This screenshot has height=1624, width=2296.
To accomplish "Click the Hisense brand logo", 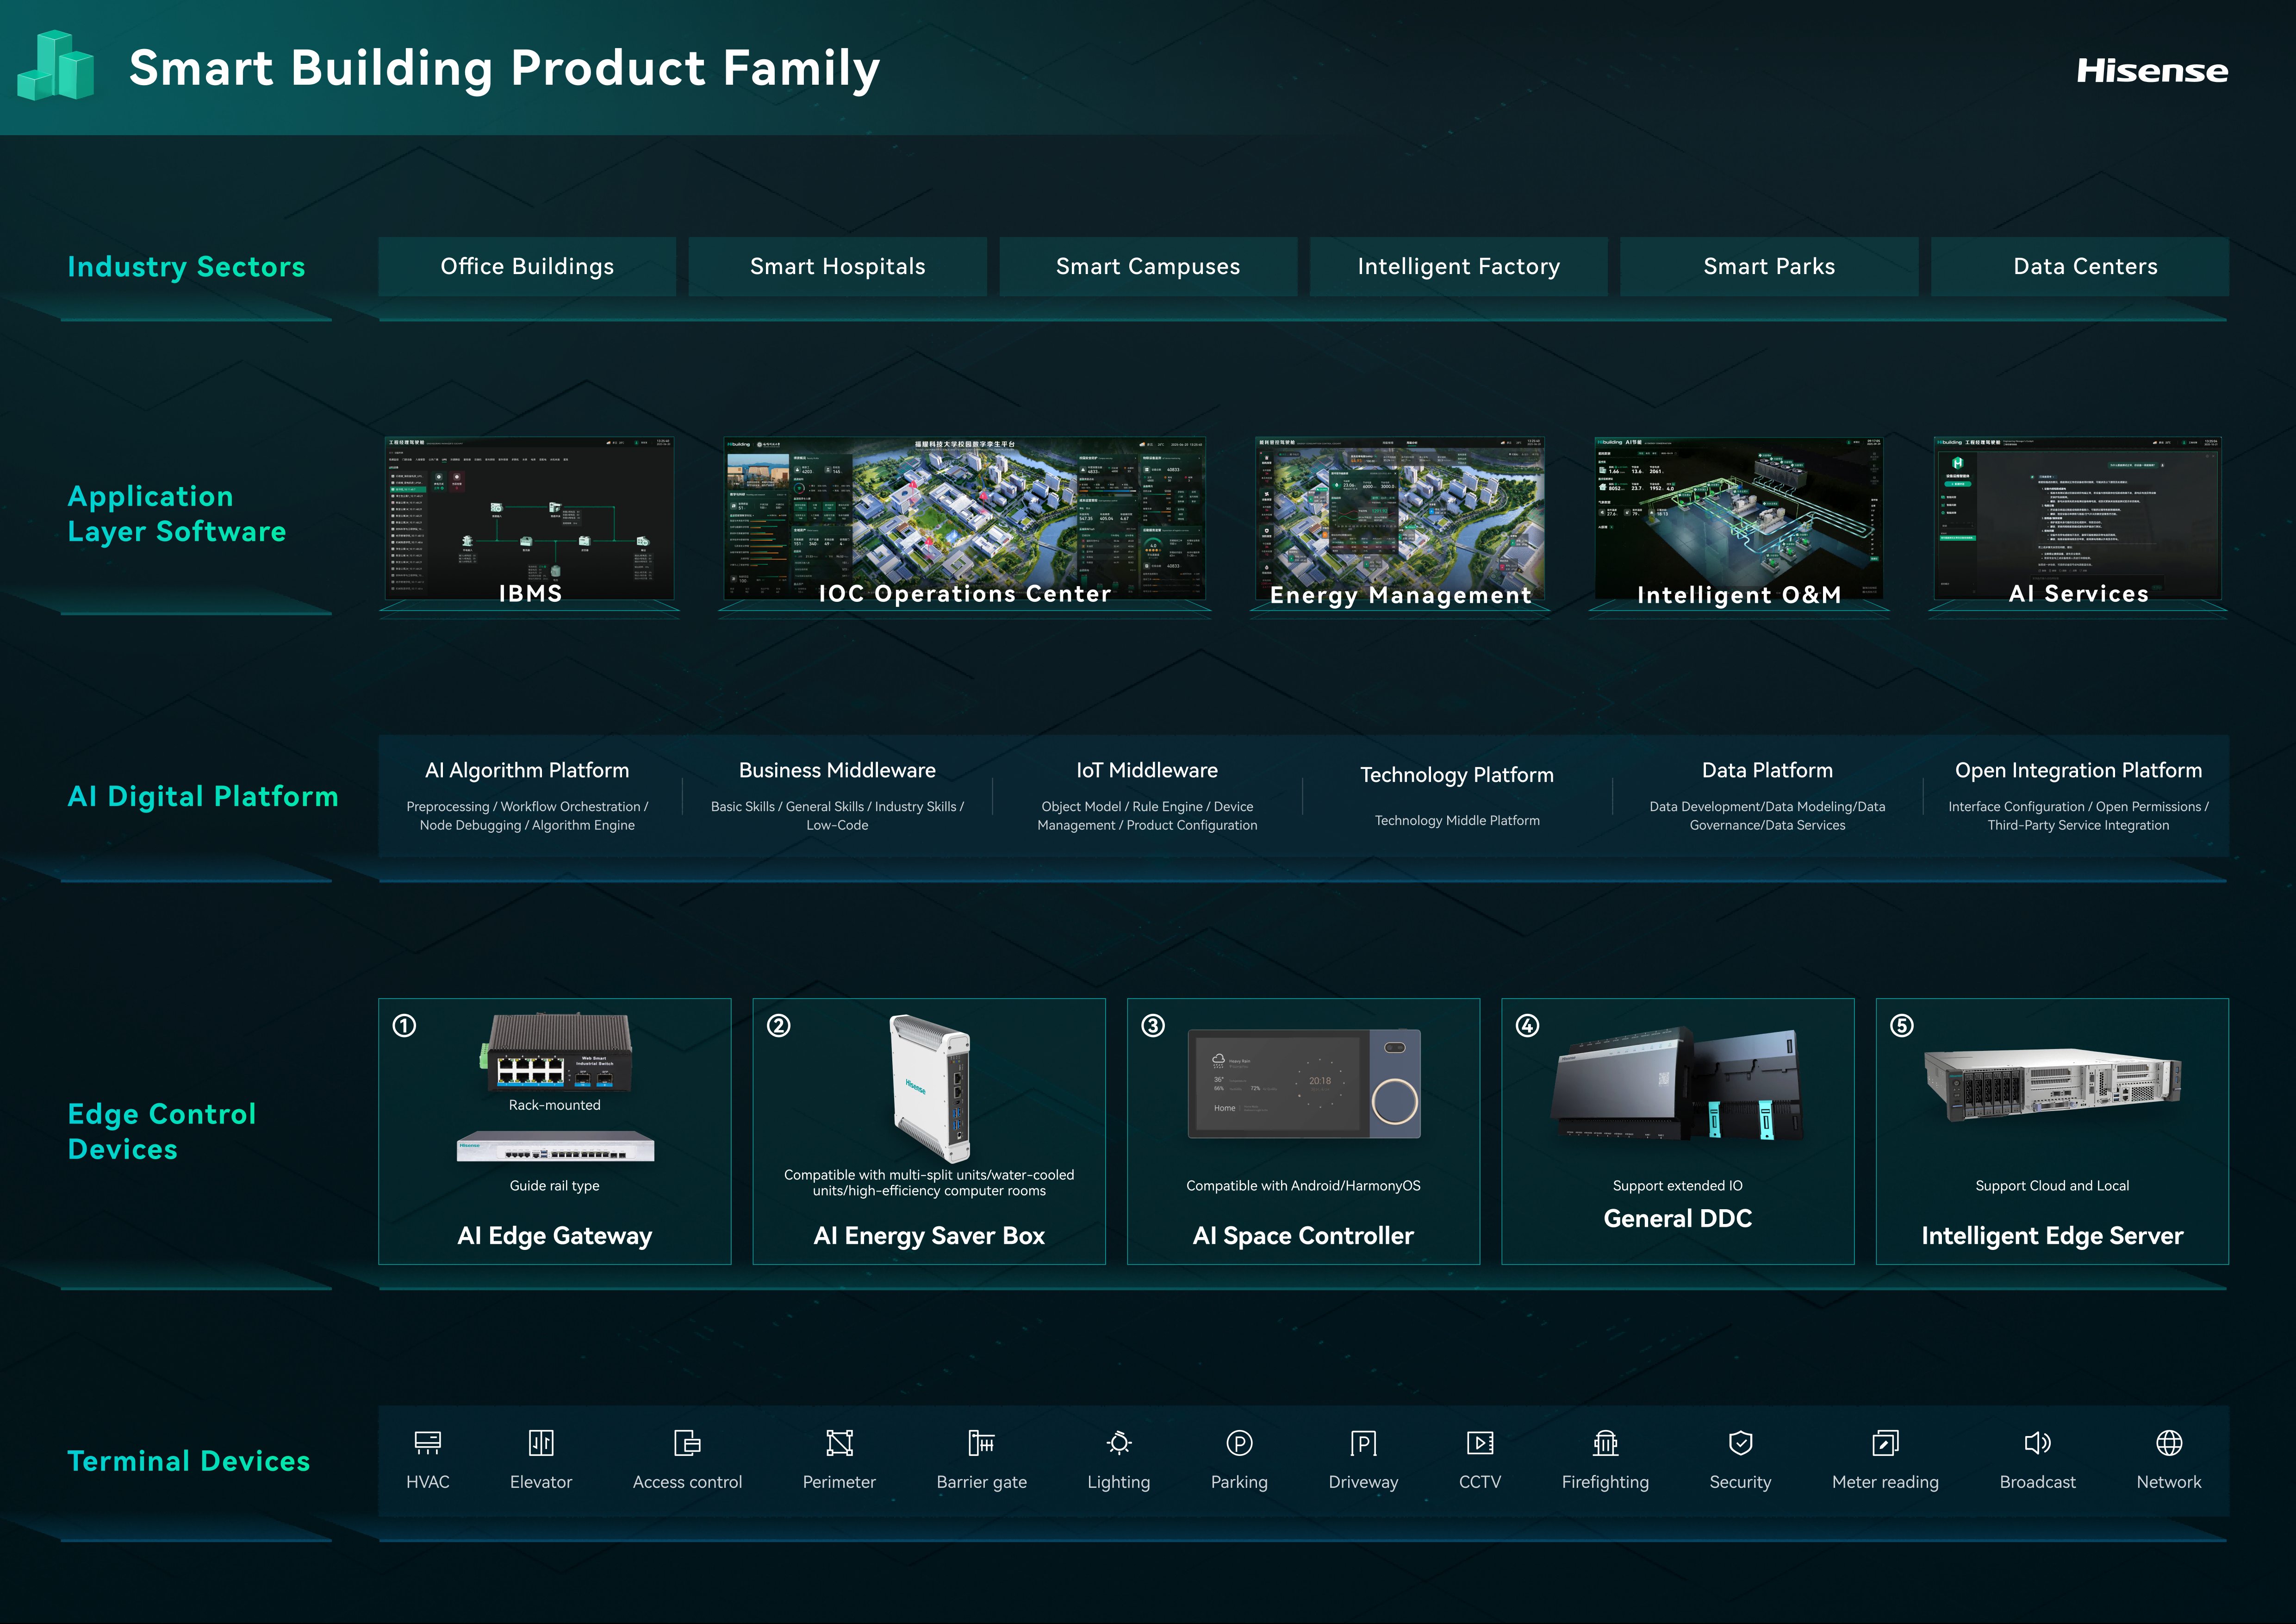I will coord(2152,70).
